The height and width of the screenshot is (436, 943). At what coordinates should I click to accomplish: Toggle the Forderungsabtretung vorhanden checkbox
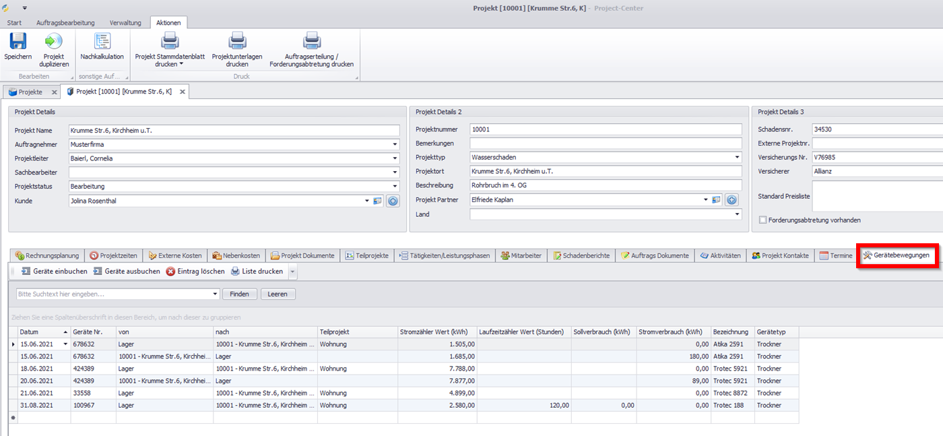tap(762, 220)
